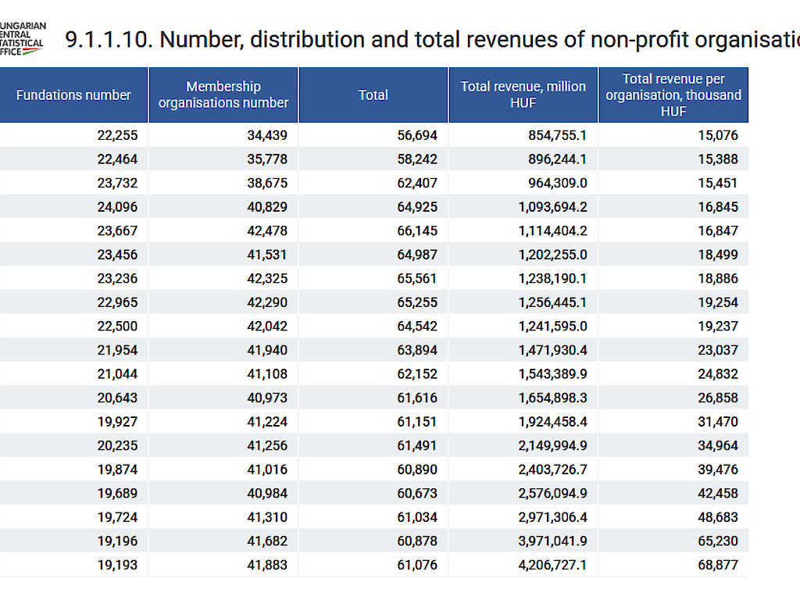Select the Membership organisations number column header
The width and height of the screenshot is (800, 600).
coord(223,95)
